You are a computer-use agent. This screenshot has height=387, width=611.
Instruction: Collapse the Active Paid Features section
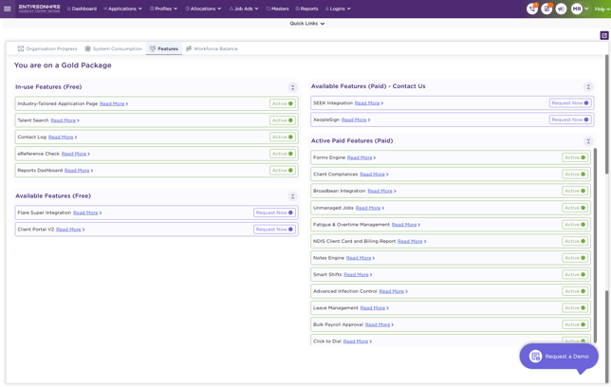pyautogui.click(x=588, y=141)
